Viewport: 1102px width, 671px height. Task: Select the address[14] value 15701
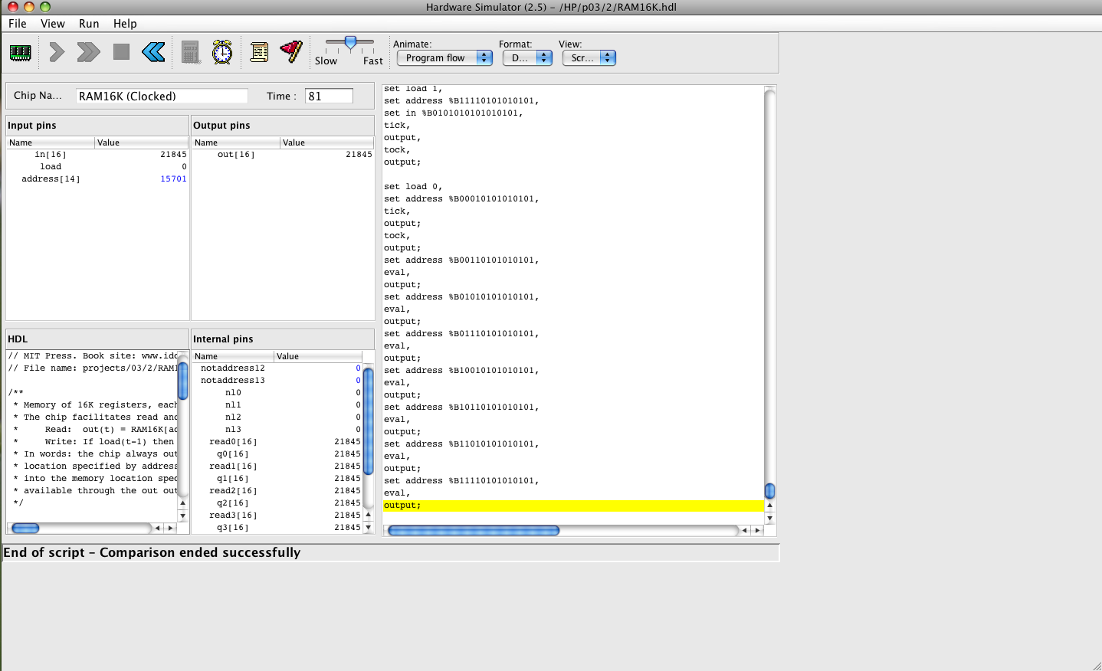[x=173, y=179]
